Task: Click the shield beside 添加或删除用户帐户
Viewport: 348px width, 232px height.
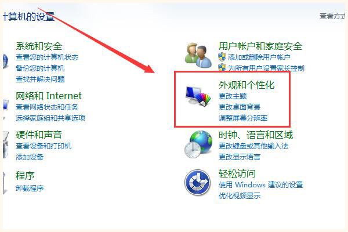Action: pyautogui.click(x=222, y=57)
